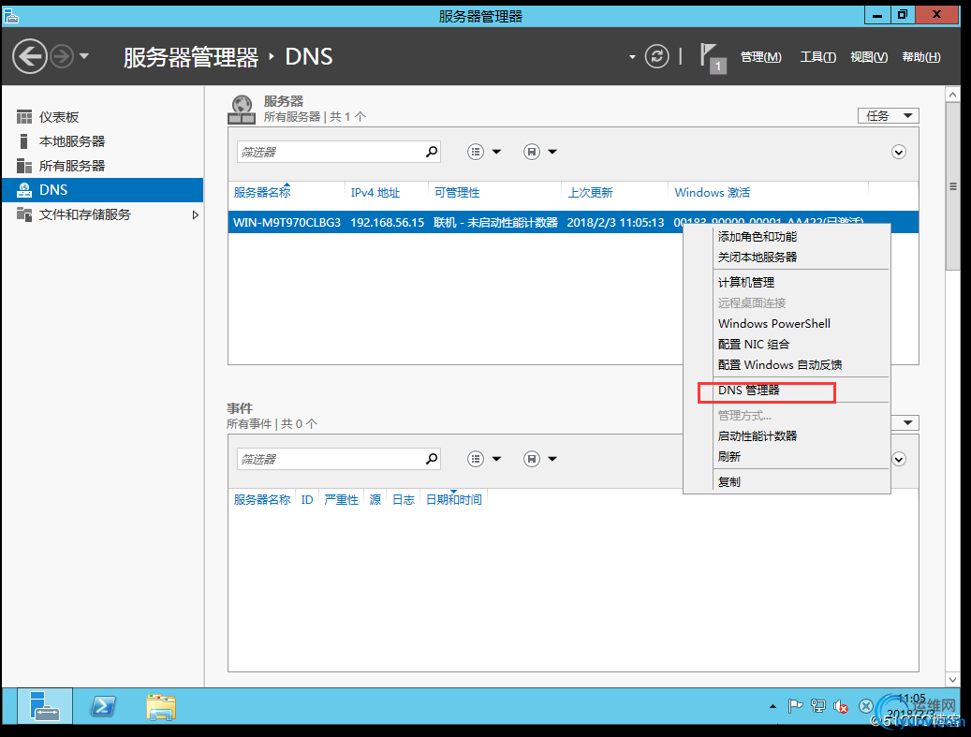Screen dimensions: 971x737
Task: Open dropdown arrow next to events list options
Action: [x=496, y=459]
